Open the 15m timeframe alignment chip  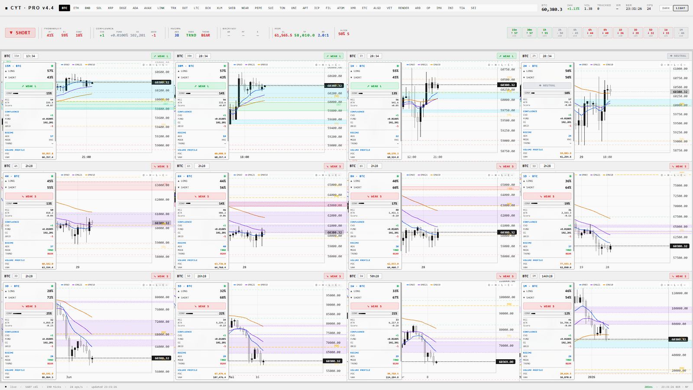click(x=515, y=32)
